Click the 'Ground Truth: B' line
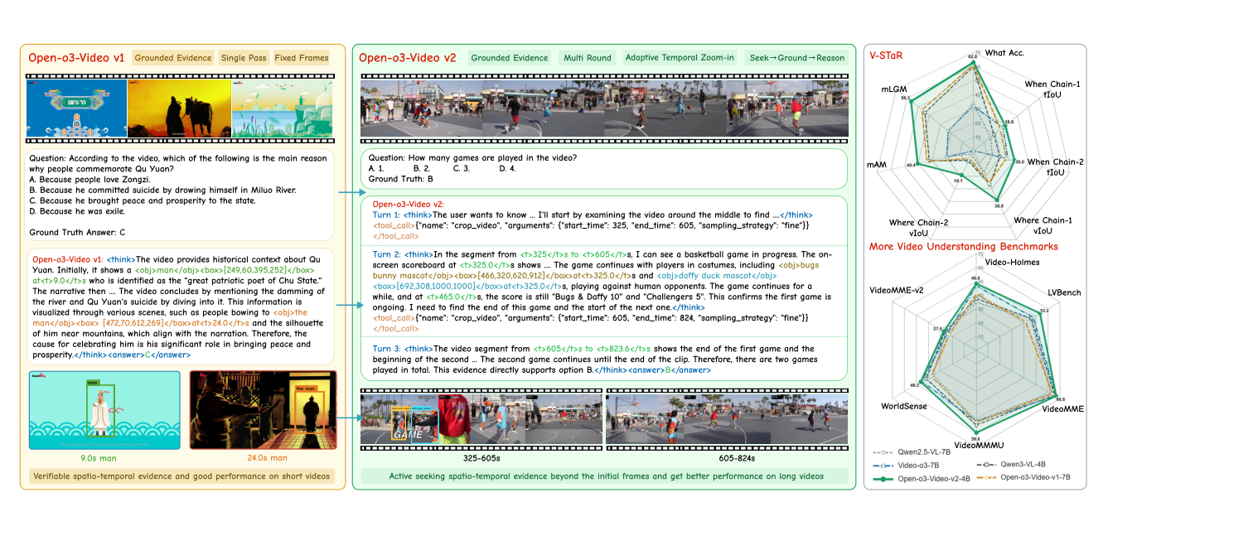Image resolution: width=1258 pixels, height=536 pixels. coord(400,178)
